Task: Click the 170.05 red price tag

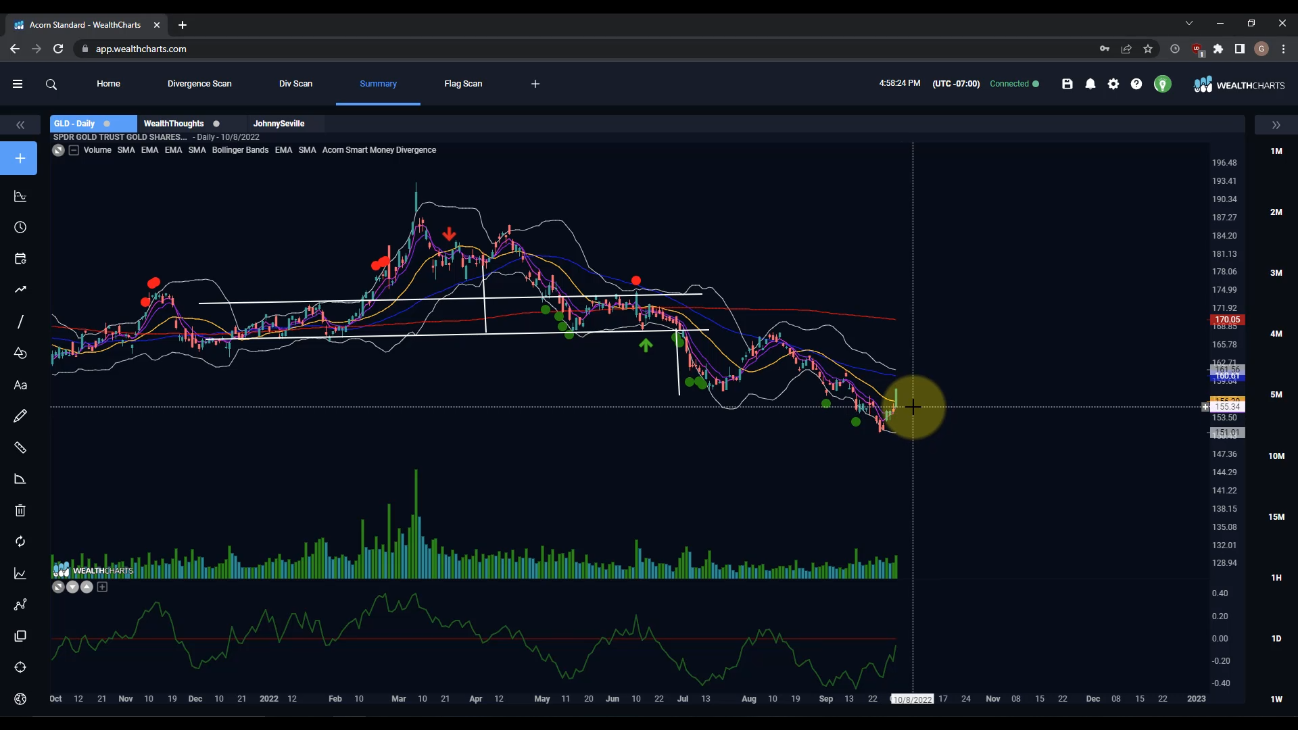Action: pos(1227,320)
